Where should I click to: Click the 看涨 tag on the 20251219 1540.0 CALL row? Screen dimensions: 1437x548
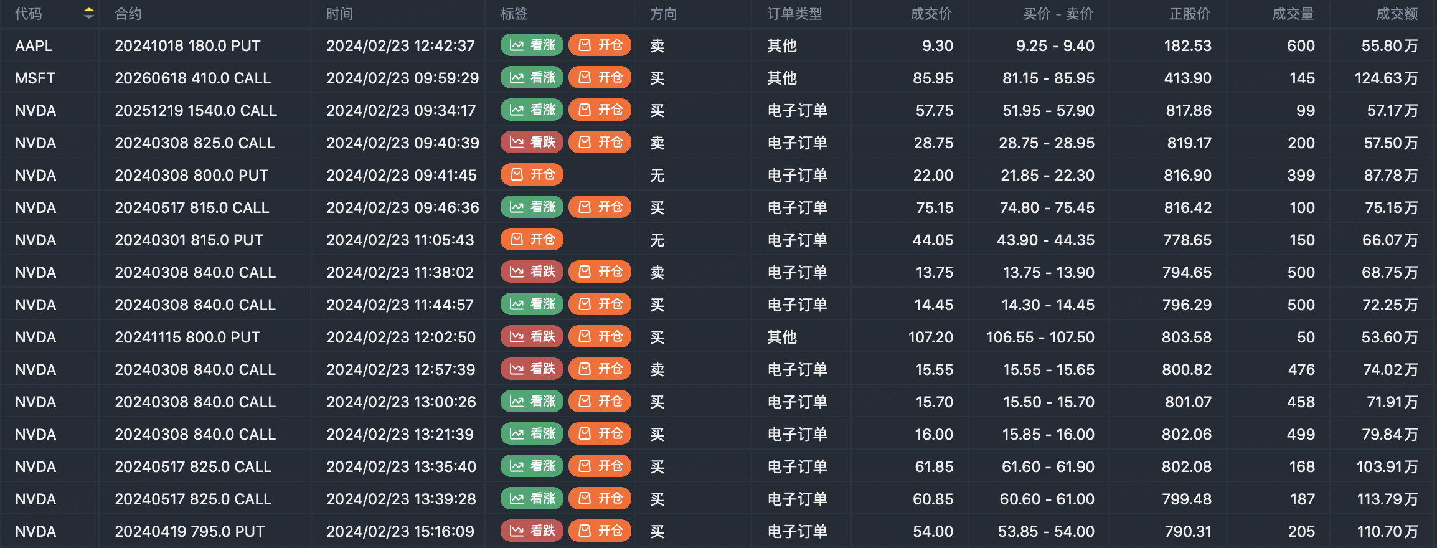coord(532,110)
